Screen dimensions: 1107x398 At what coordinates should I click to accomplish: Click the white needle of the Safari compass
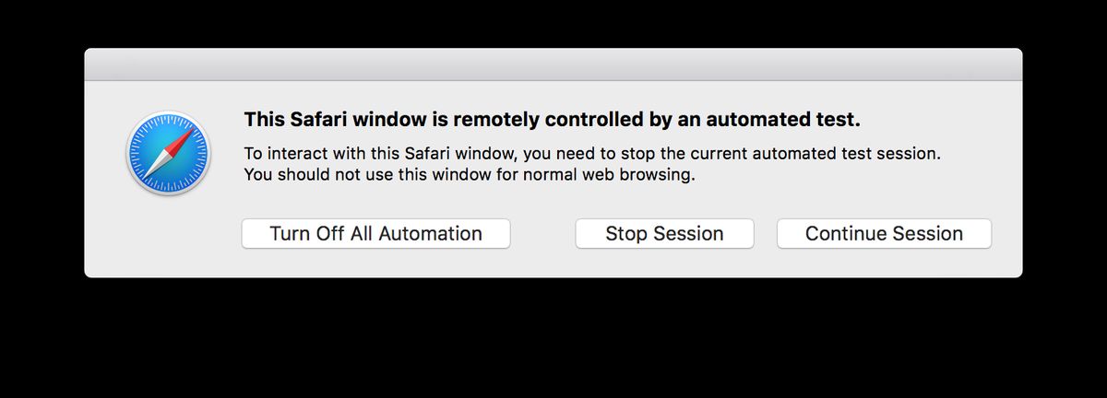pos(155,167)
